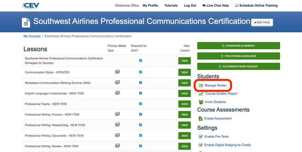
Task: Click the Professional Teams - NEW ITEM lesson title
Action: point(46,104)
